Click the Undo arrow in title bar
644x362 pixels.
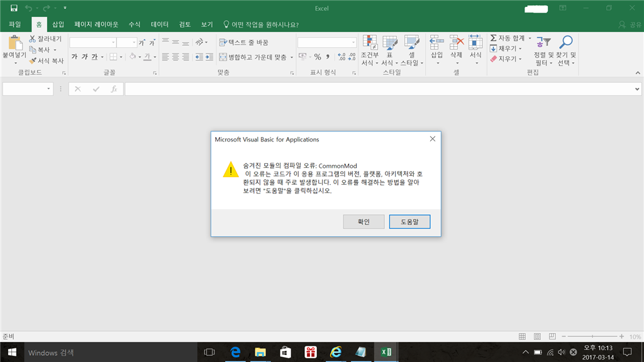point(28,8)
